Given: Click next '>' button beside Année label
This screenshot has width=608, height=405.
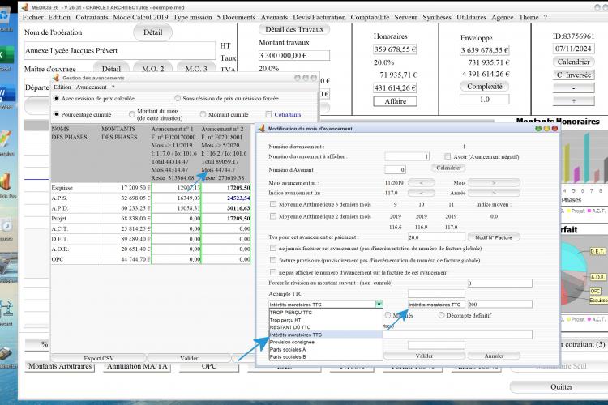Looking at the screenshot, I should pos(494,193).
